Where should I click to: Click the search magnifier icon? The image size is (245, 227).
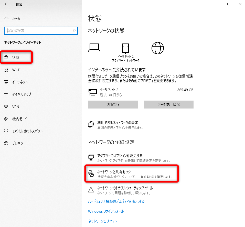tap(74, 31)
